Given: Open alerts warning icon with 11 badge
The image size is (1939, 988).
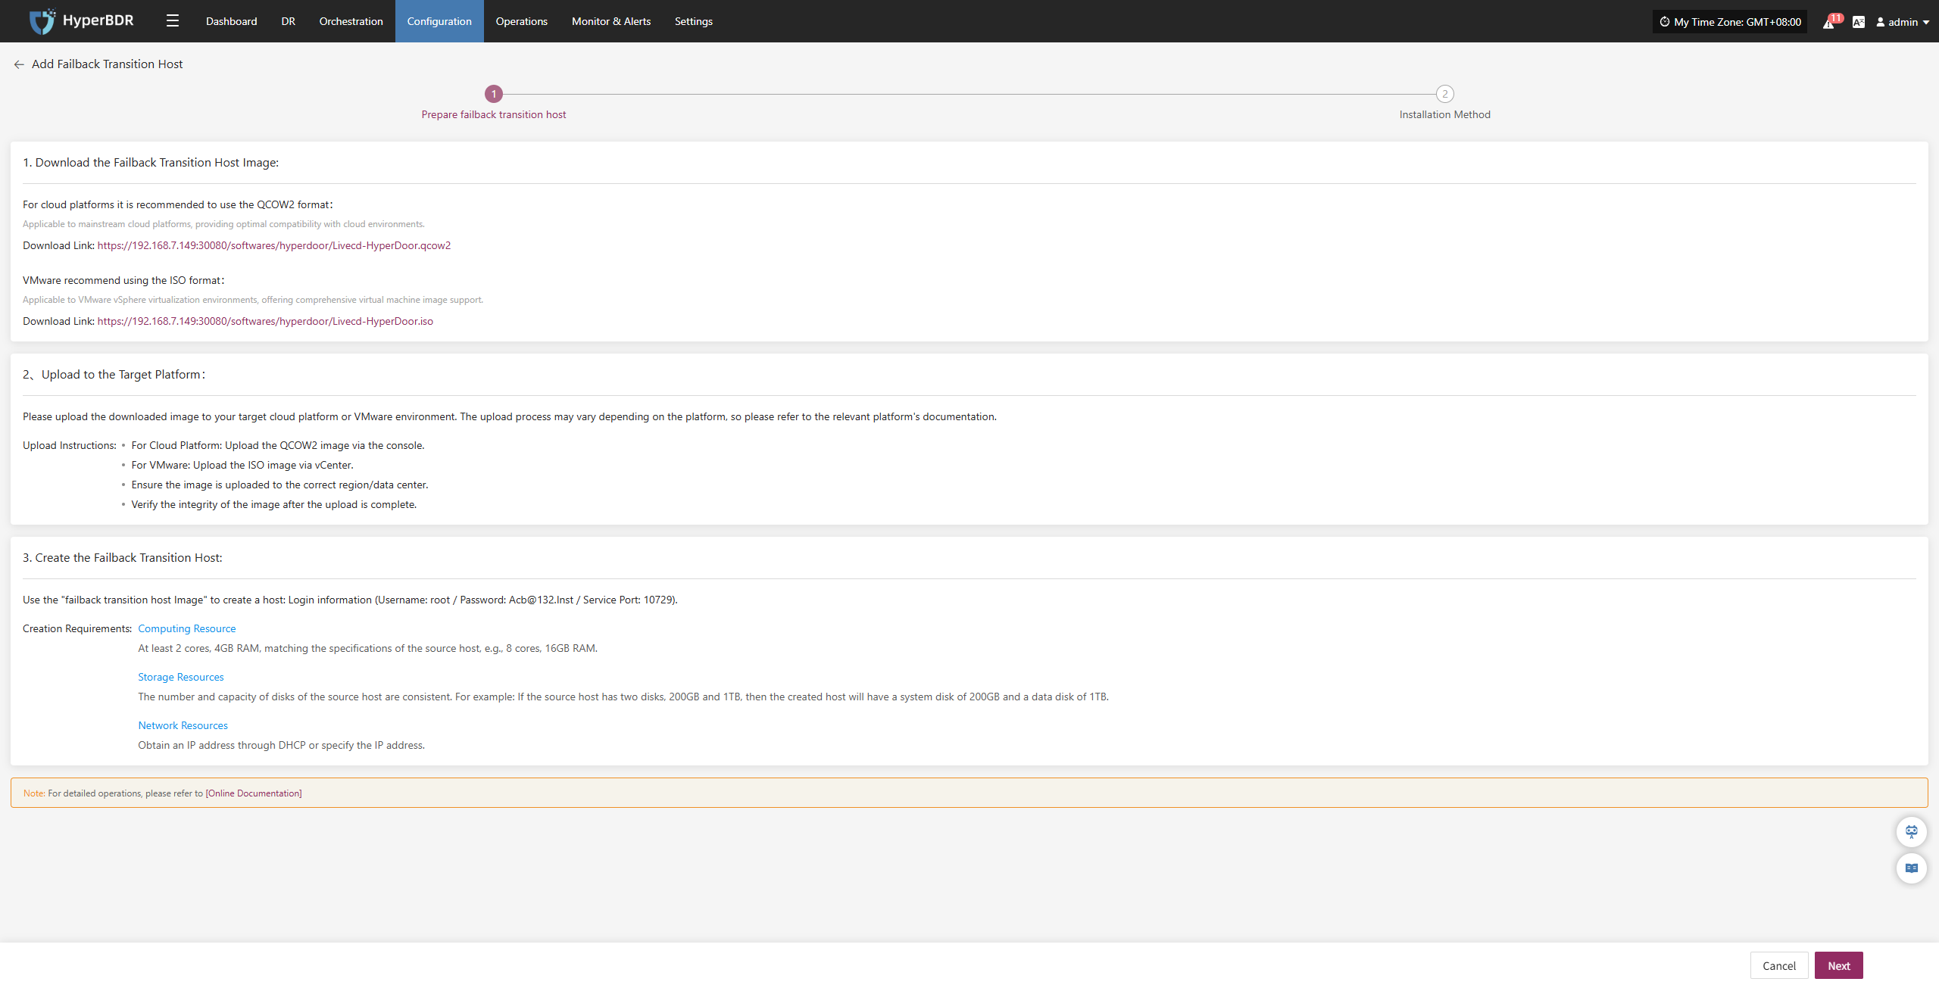Looking at the screenshot, I should [x=1828, y=23].
